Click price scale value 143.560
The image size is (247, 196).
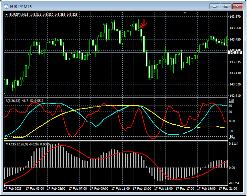pyautogui.click(x=235, y=28)
